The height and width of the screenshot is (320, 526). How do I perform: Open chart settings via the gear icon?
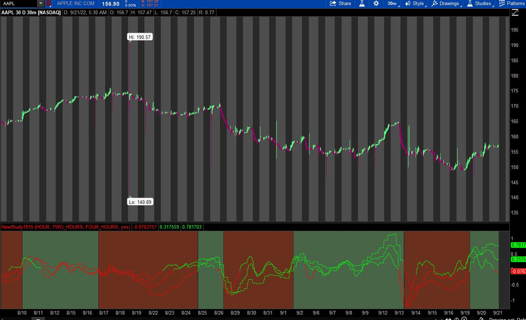click(376, 3)
